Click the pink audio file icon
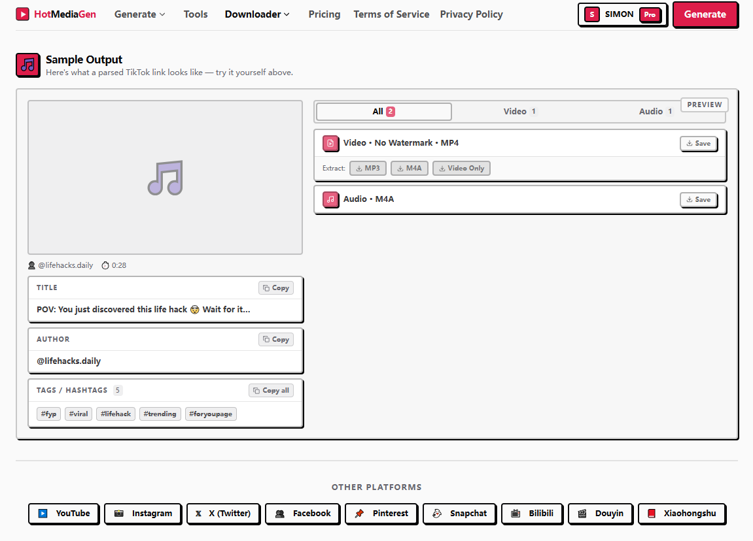 (x=330, y=199)
